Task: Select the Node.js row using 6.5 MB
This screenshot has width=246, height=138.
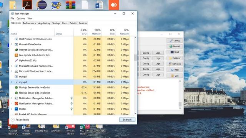Action: point(70,93)
